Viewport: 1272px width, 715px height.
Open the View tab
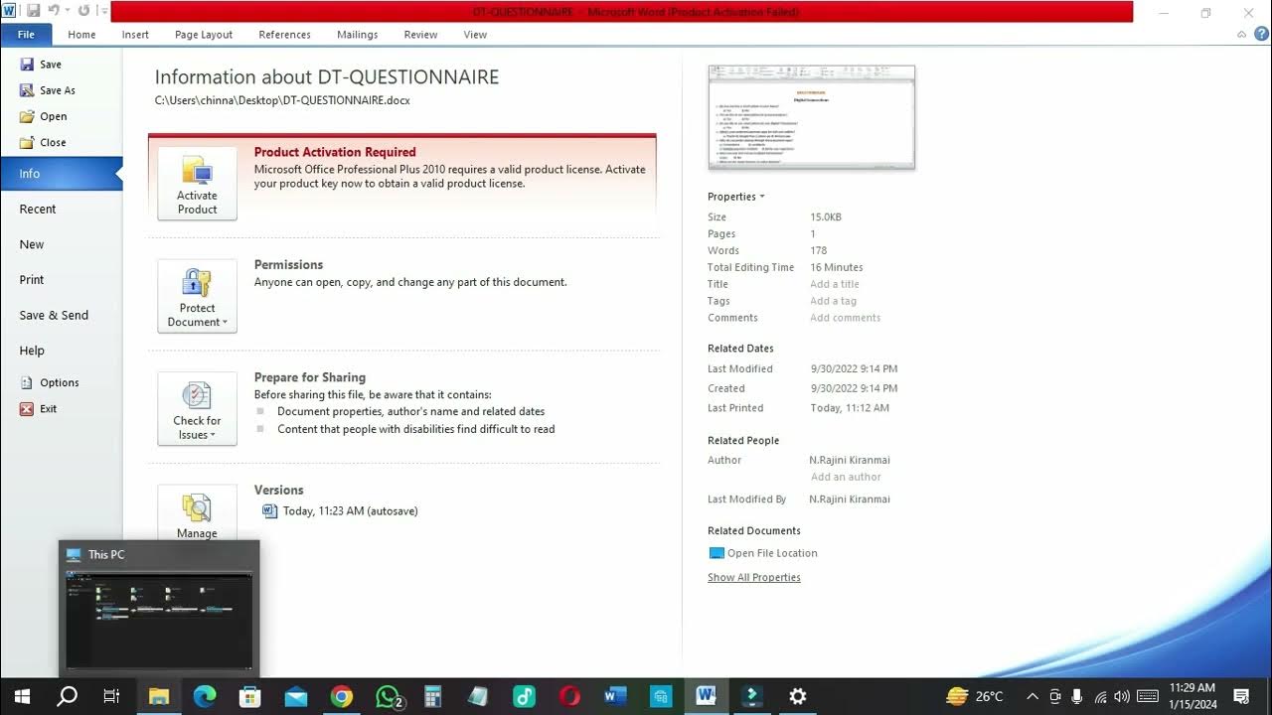tap(475, 34)
